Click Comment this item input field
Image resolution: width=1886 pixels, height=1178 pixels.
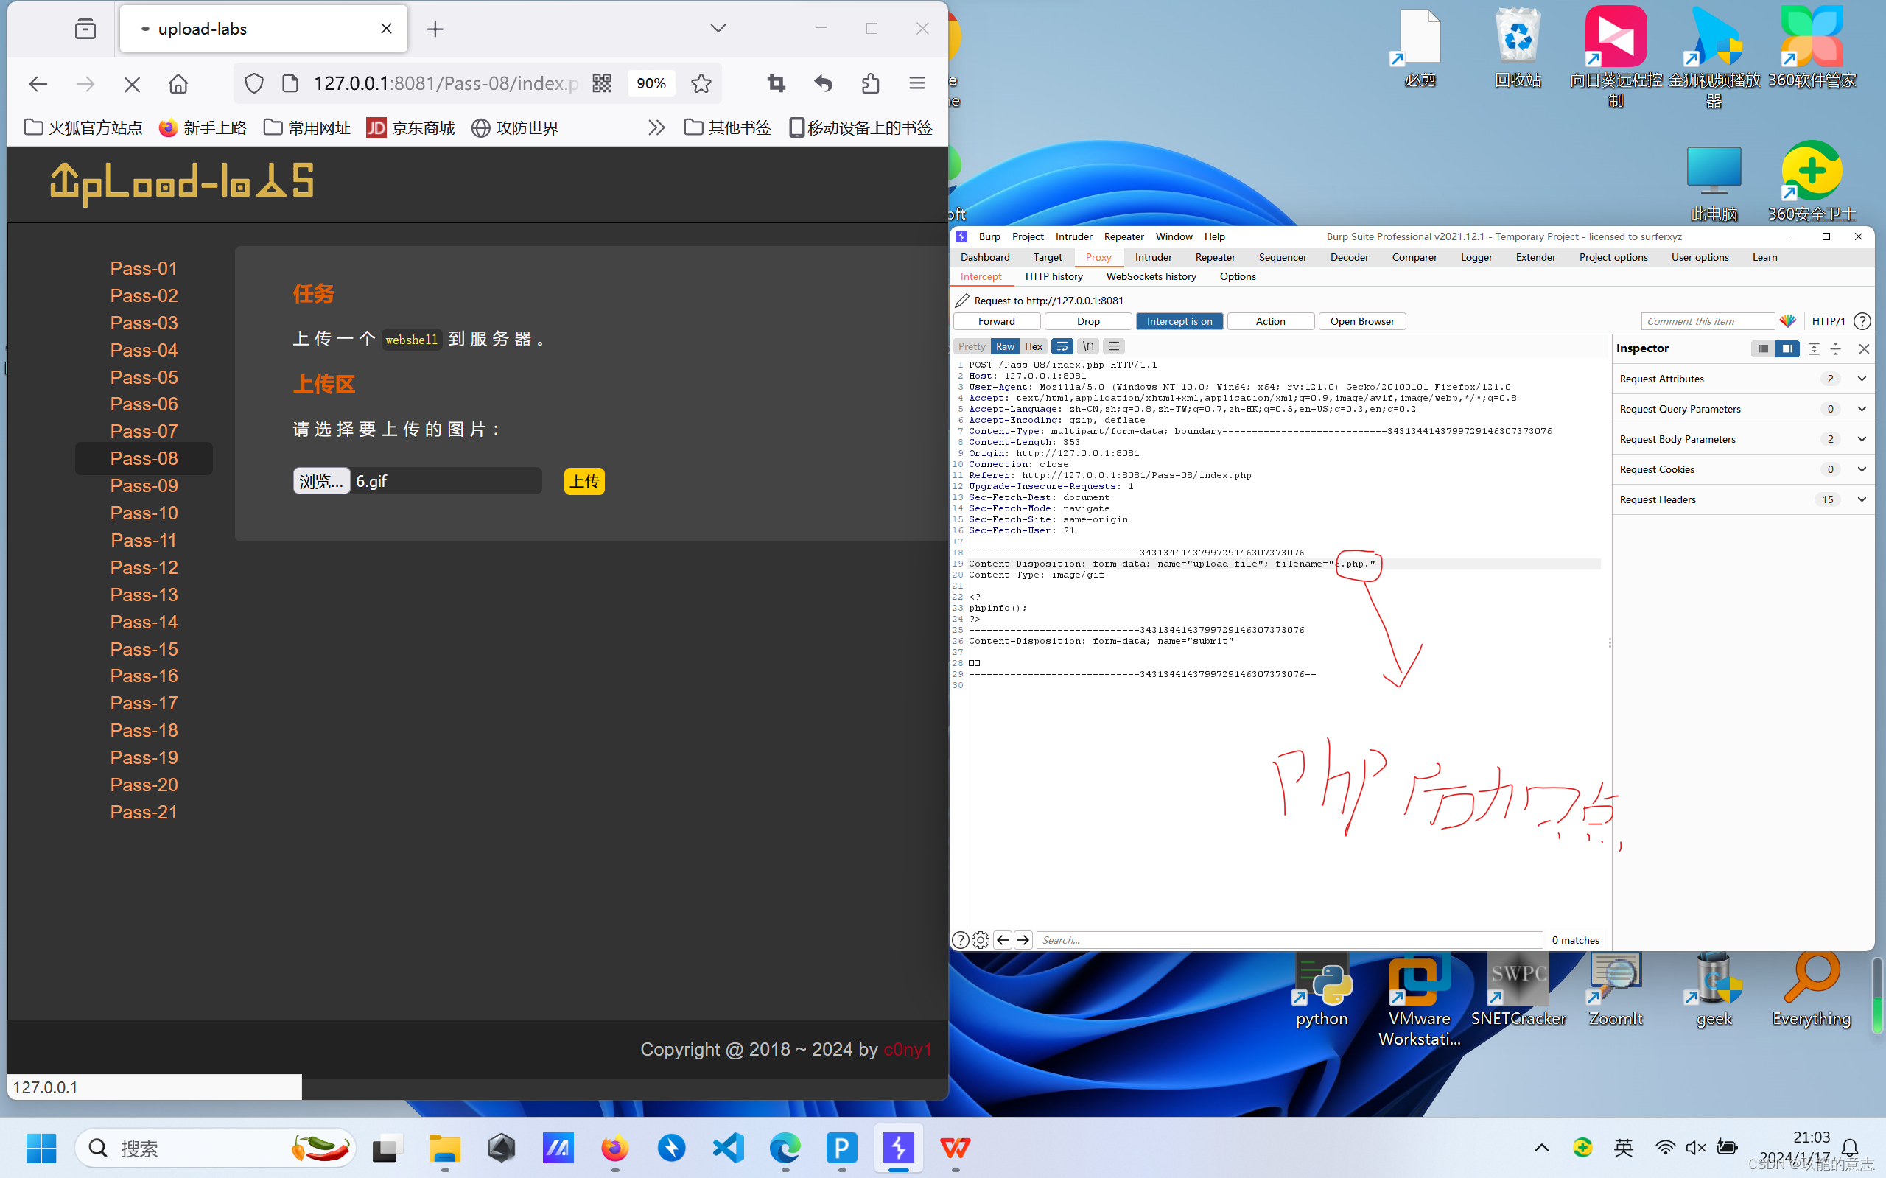[1707, 321]
